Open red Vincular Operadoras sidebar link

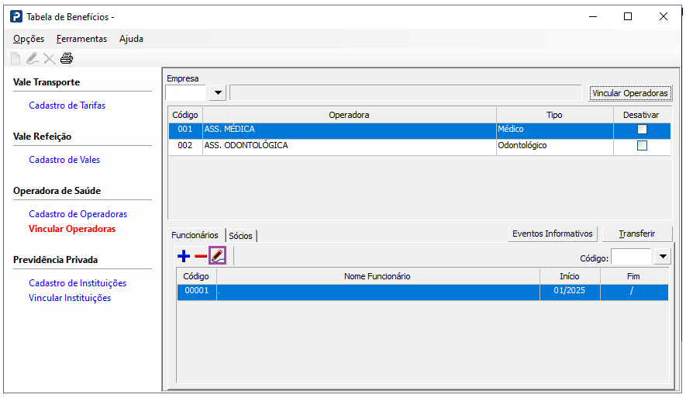click(72, 229)
